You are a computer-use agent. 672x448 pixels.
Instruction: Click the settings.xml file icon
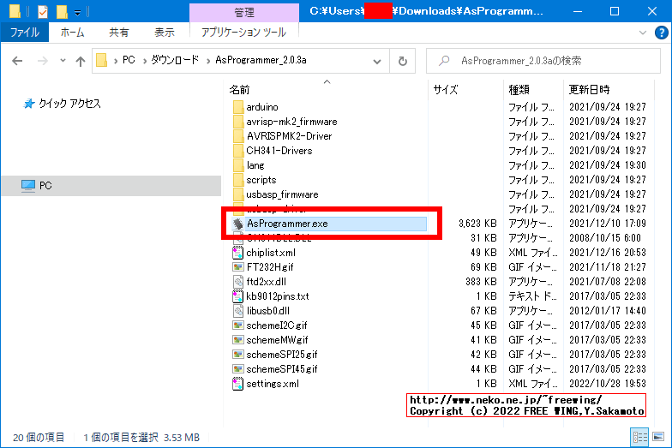pos(238,384)
